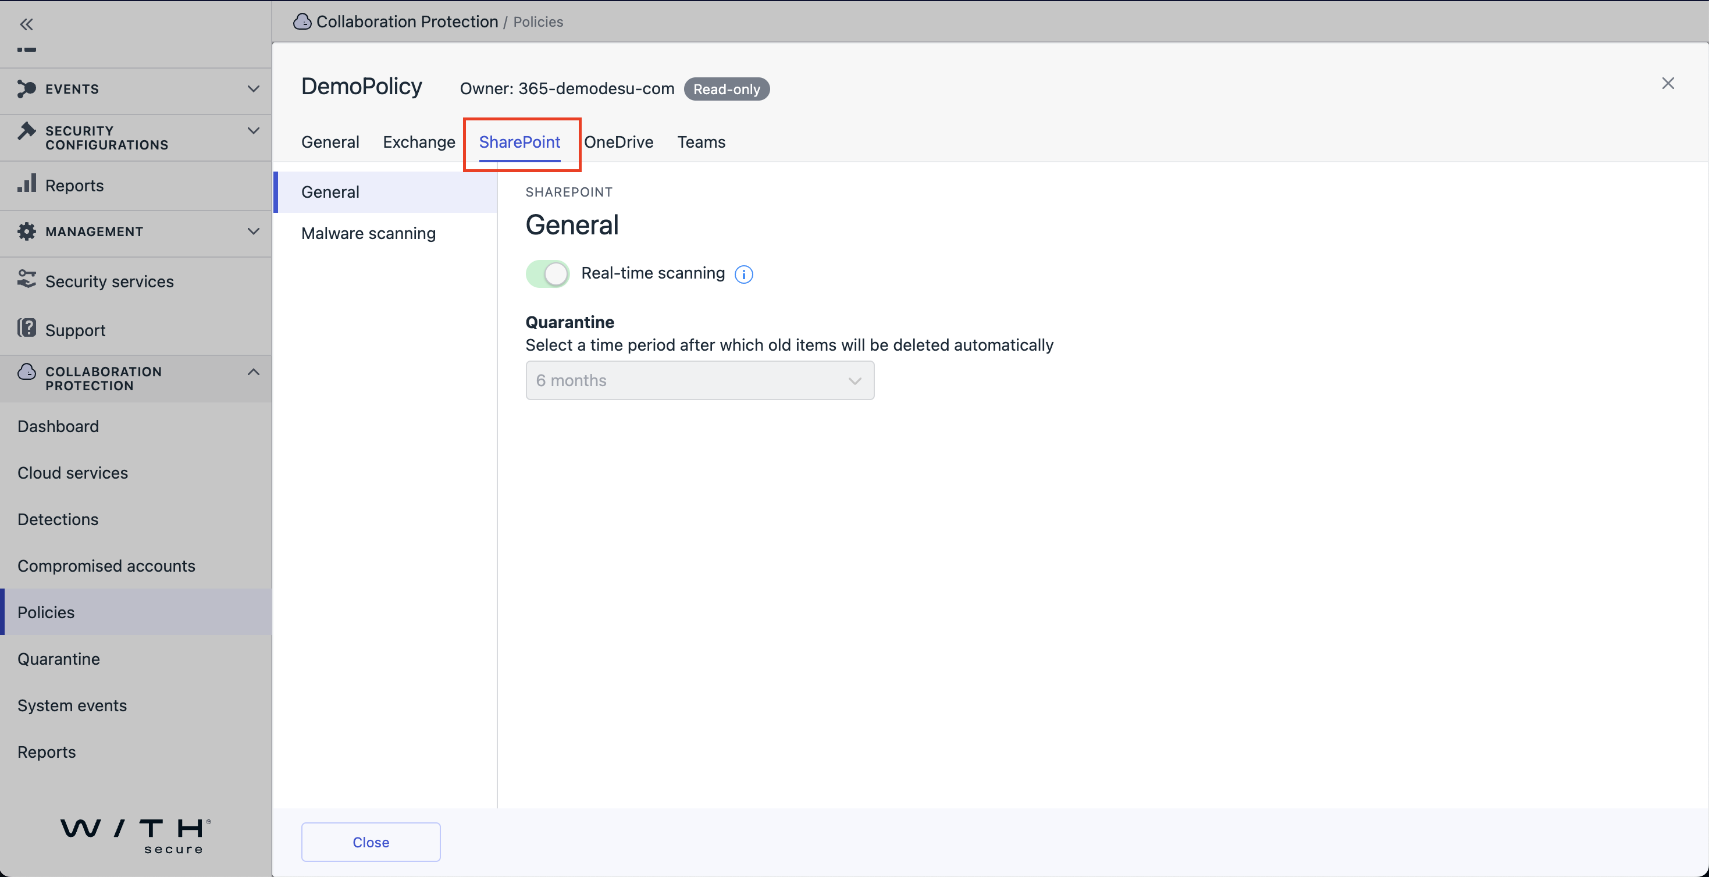Open Compromised accounts in the sidebar

[x=136, y=566]
